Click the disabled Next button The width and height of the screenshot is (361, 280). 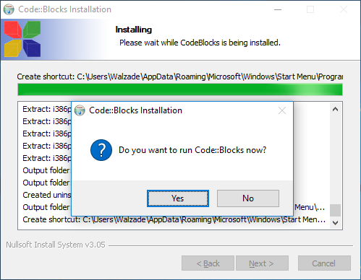pos(262,263)
